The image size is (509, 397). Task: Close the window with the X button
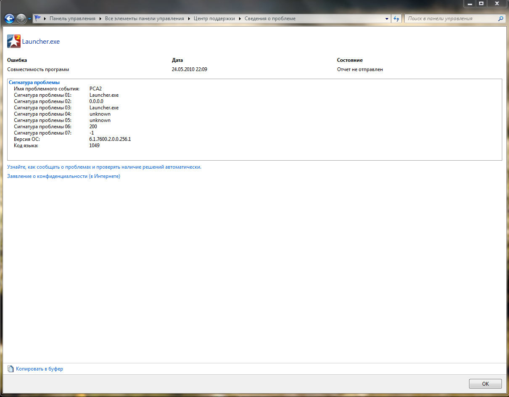click(497, 3)
